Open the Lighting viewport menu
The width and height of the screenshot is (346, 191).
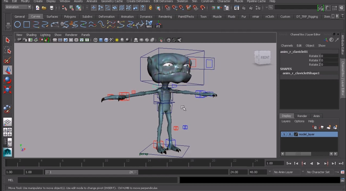tap(45, 35)
